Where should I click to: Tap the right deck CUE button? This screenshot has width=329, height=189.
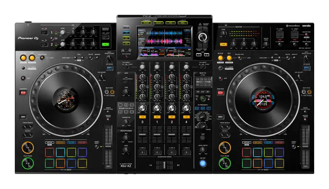pos(225,147)
